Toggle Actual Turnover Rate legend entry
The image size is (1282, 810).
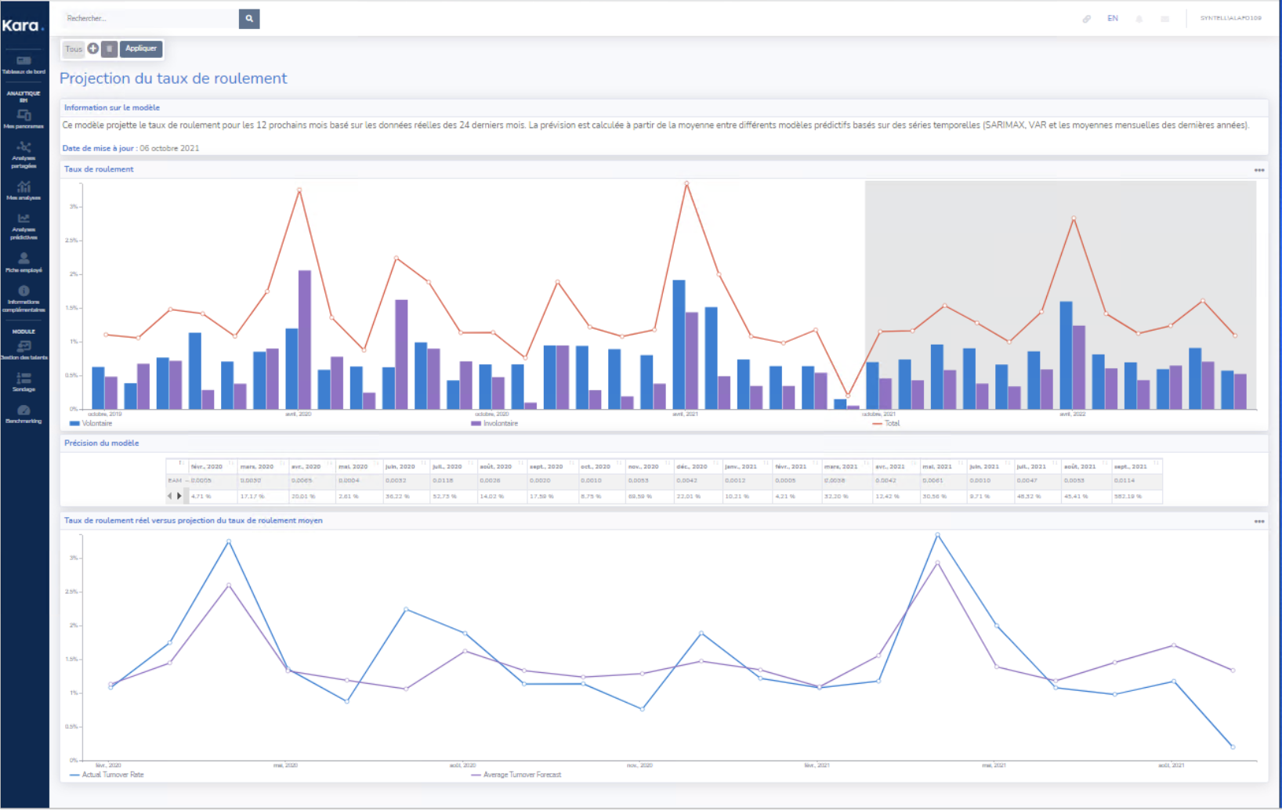[107, 775]
